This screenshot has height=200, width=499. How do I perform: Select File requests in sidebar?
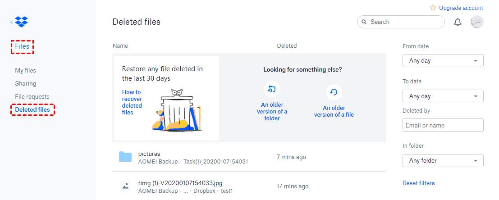[32, 96]
